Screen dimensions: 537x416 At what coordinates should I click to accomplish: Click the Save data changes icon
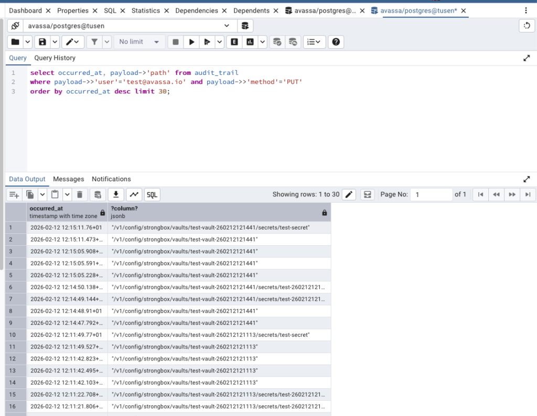coord(98,195)
